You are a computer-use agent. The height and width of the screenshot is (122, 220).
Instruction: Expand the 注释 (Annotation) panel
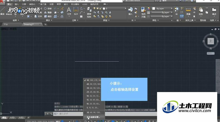[x=75, y=20]
